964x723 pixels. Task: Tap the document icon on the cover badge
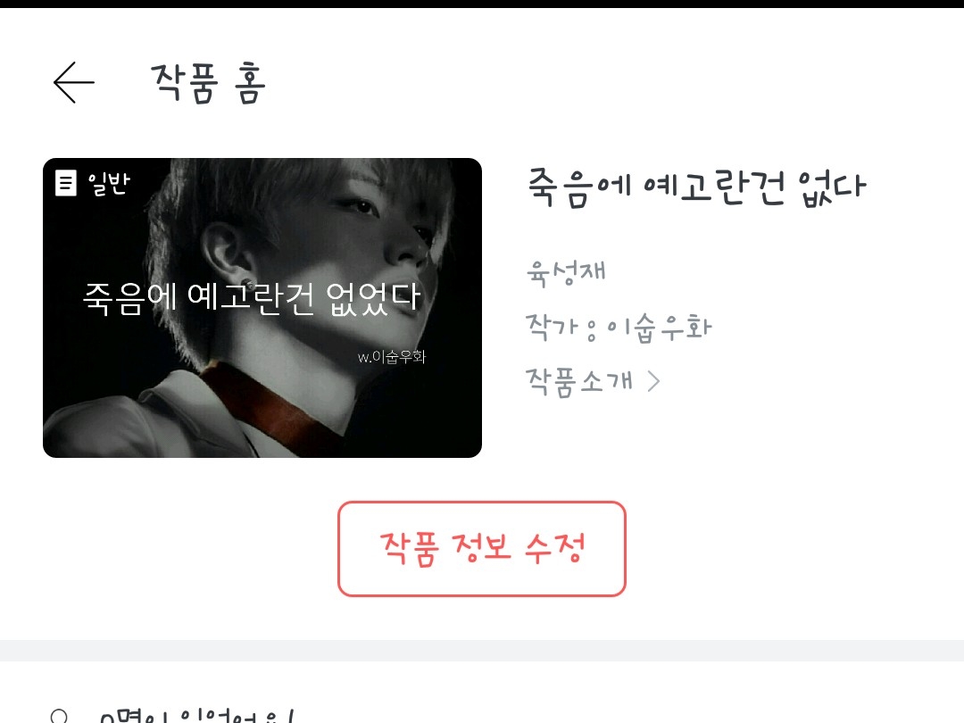[x=66, y=183]
